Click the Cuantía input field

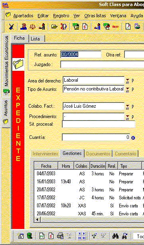(x=96, y=137)
